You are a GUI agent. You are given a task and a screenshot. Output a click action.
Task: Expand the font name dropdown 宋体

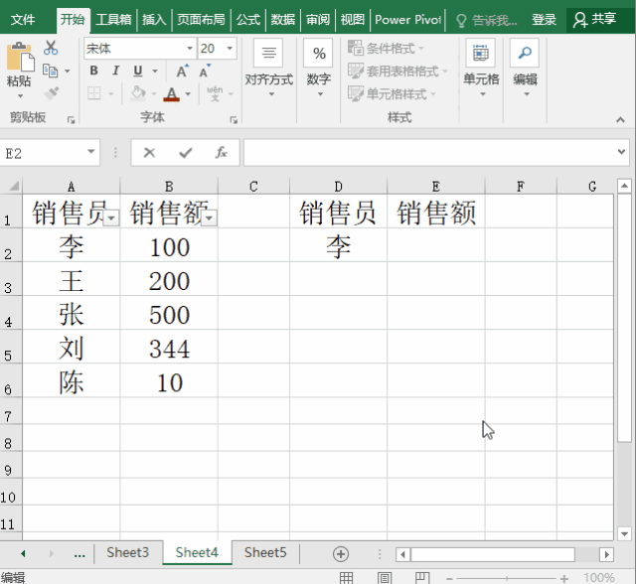pos(190,49)
